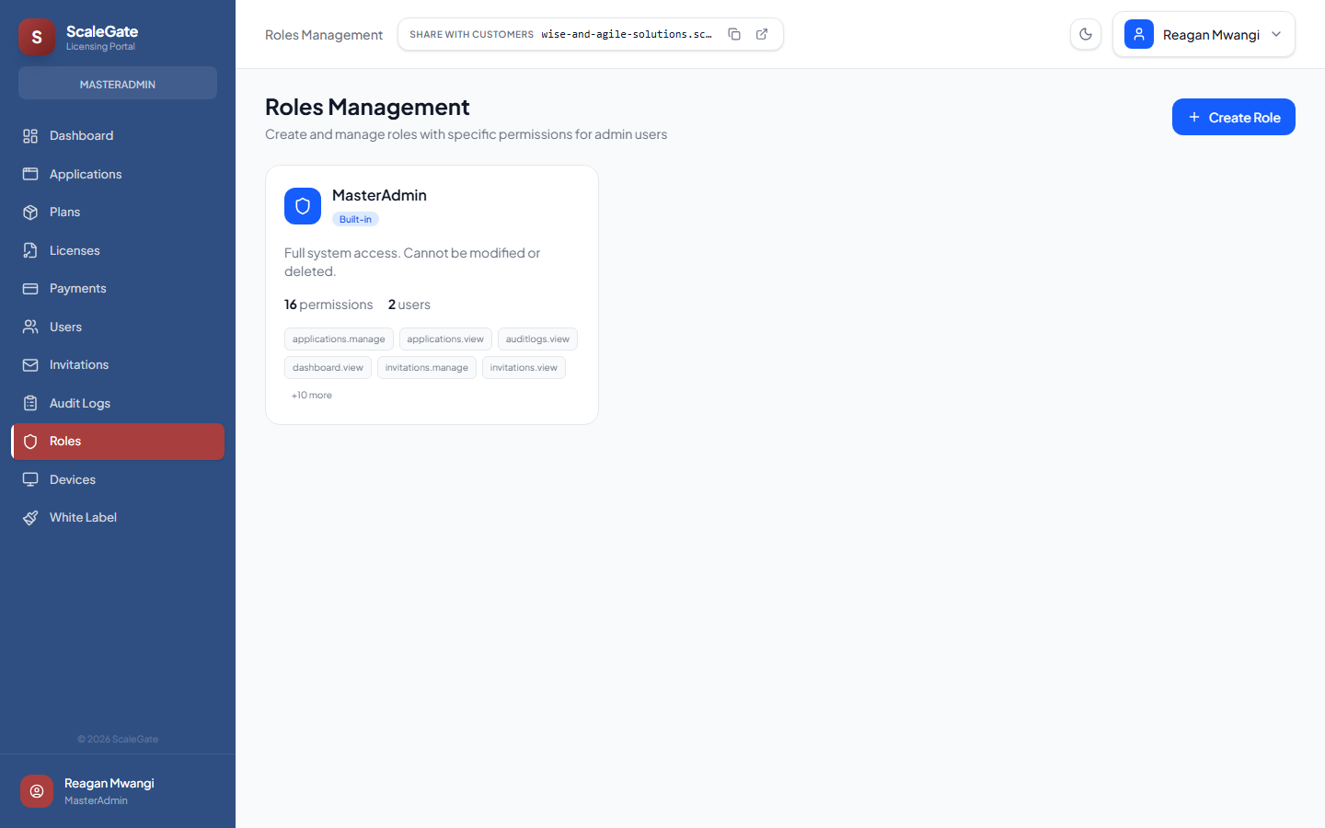1325x828 pixels.
Task: Copy the customer share link
Action: tap(734, 33)
